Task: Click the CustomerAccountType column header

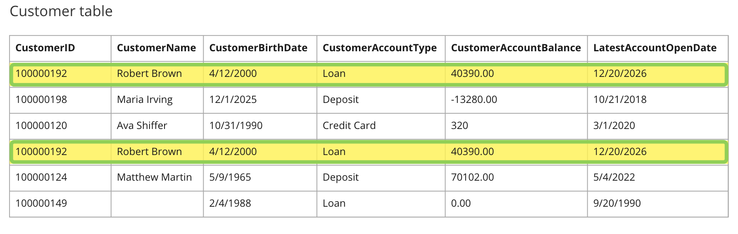Action: point(381,48)
